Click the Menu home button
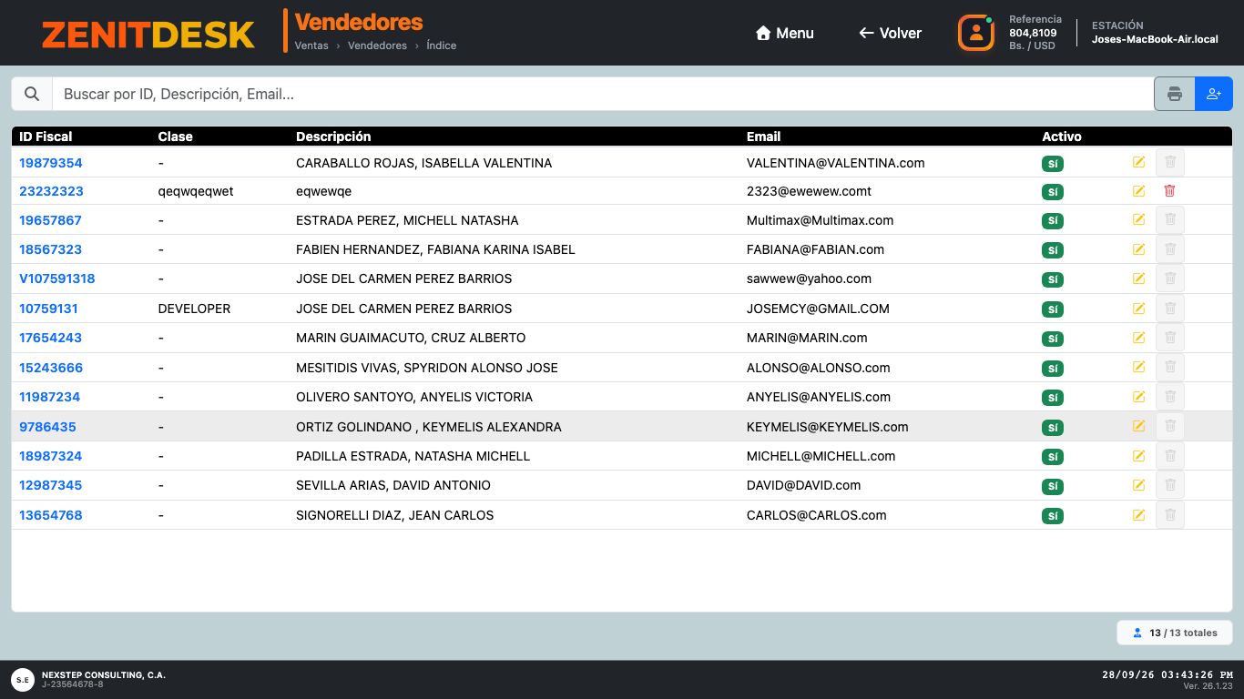1244x699 pixels. point(785,33)
